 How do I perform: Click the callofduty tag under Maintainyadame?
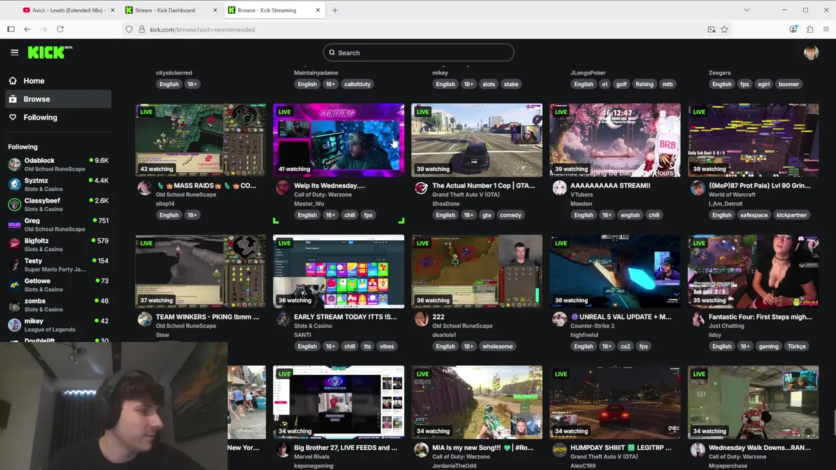tap(357, 84)
